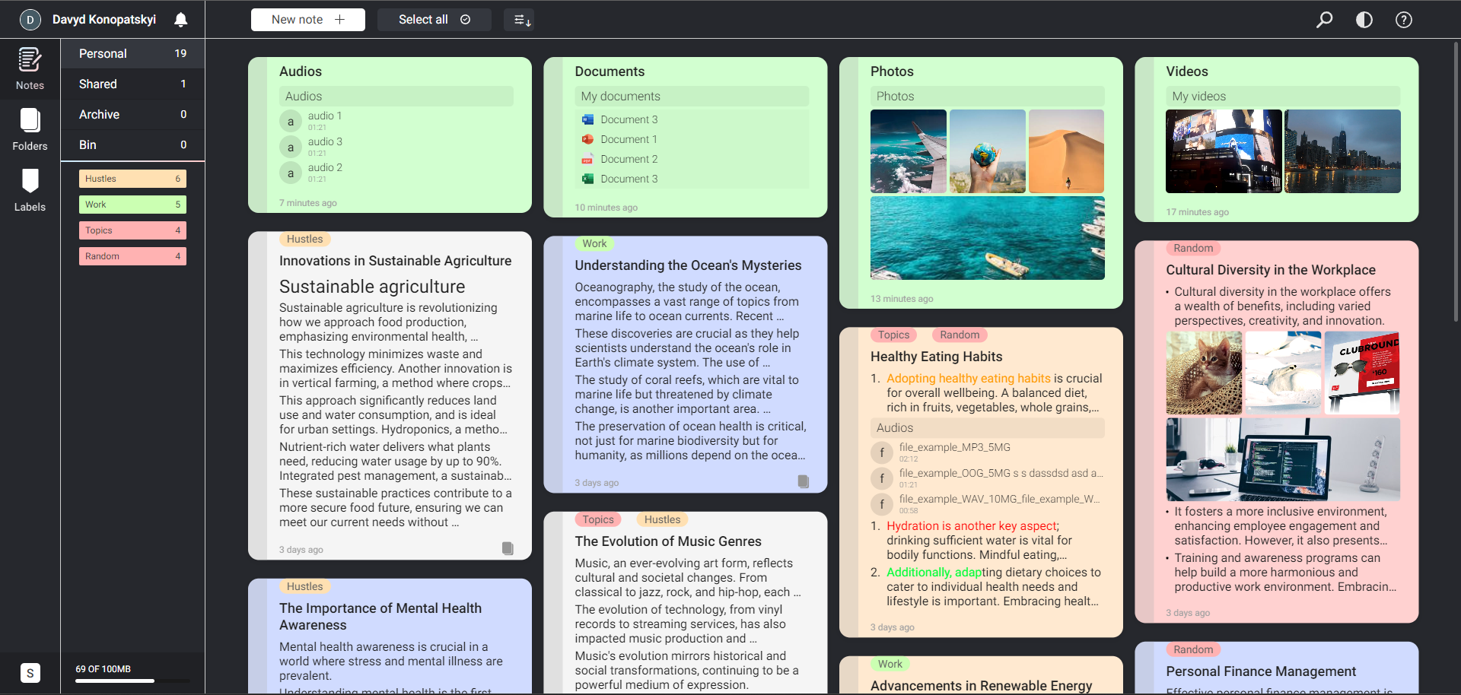Click archive icon on Ocean's Mysteries note
The image size is (1461, 695).
click(804, 481)
